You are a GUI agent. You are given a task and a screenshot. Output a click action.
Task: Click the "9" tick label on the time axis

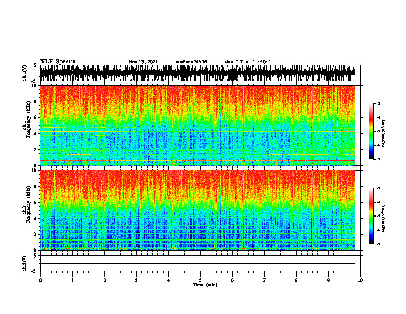(x=328, y=280)
